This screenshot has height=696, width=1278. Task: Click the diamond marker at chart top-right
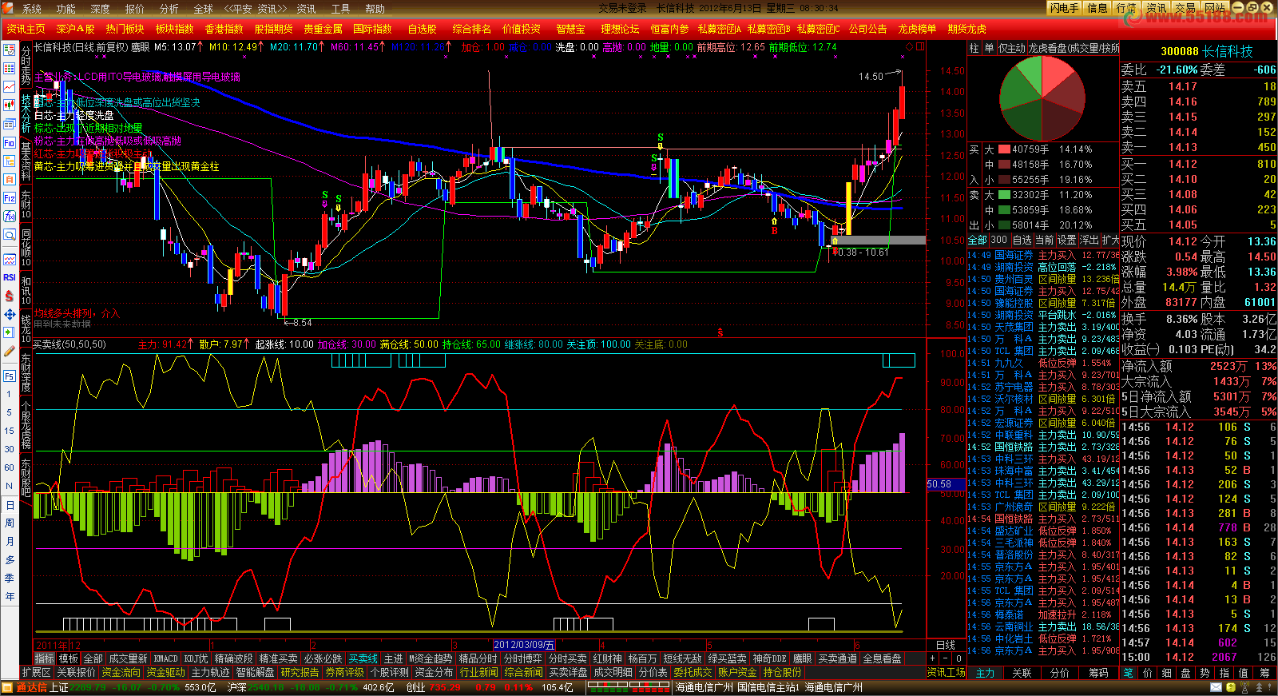coord(909,46)
